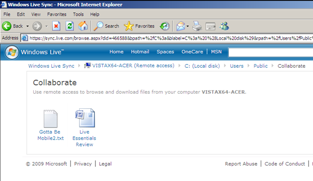313x181 pixels.
Task: Open the Mail icon dropdown arrow
Action: 188,26
